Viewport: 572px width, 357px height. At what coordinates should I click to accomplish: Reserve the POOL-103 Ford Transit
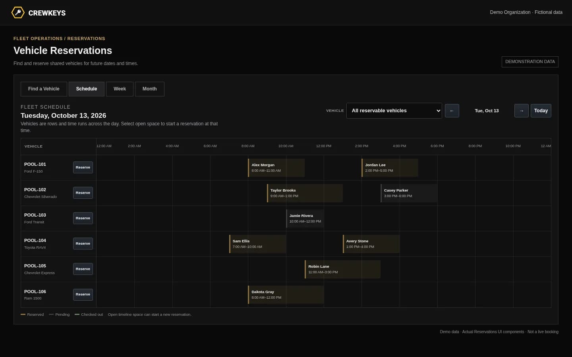coord(83,218)
